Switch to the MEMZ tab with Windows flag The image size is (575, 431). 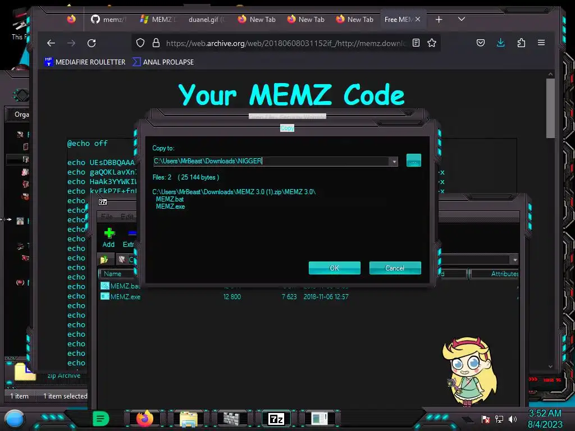click(158, 20)
